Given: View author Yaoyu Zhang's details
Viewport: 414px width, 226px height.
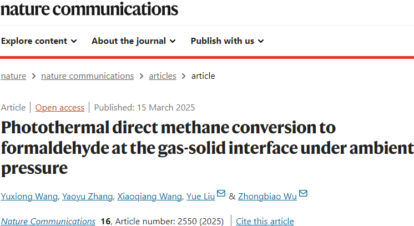Looking at the screenshot, I should click(x=87, y=197).
